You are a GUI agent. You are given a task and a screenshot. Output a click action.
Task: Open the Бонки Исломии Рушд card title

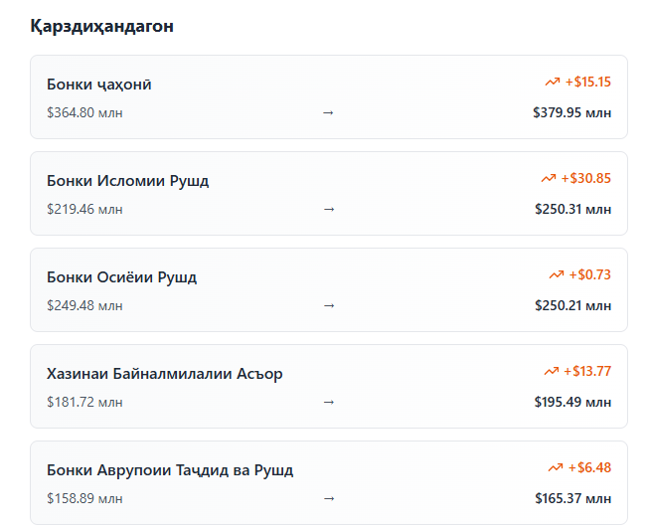[x=128, y=181]
